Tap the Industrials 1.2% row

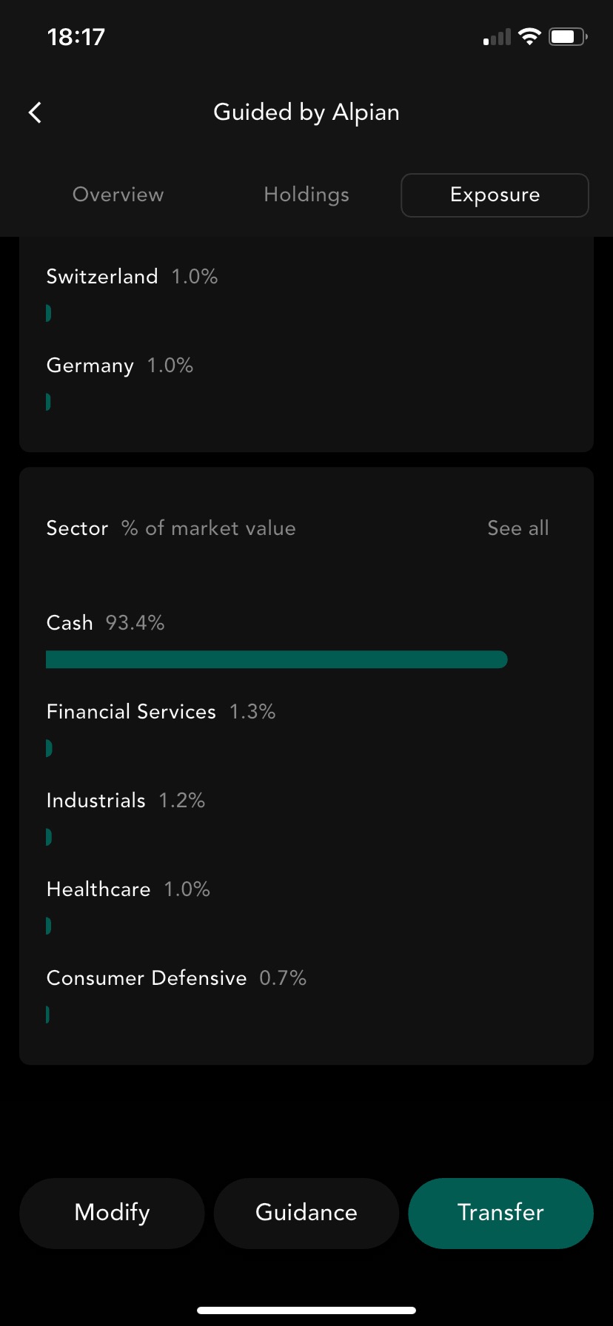306,818
